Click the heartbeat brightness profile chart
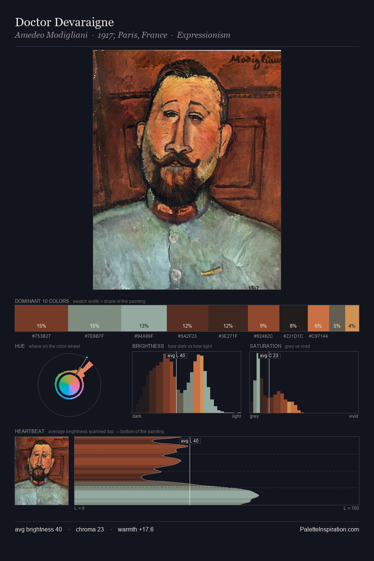The width and height of the screenshot is (374, 561). [x=217, y=471]
